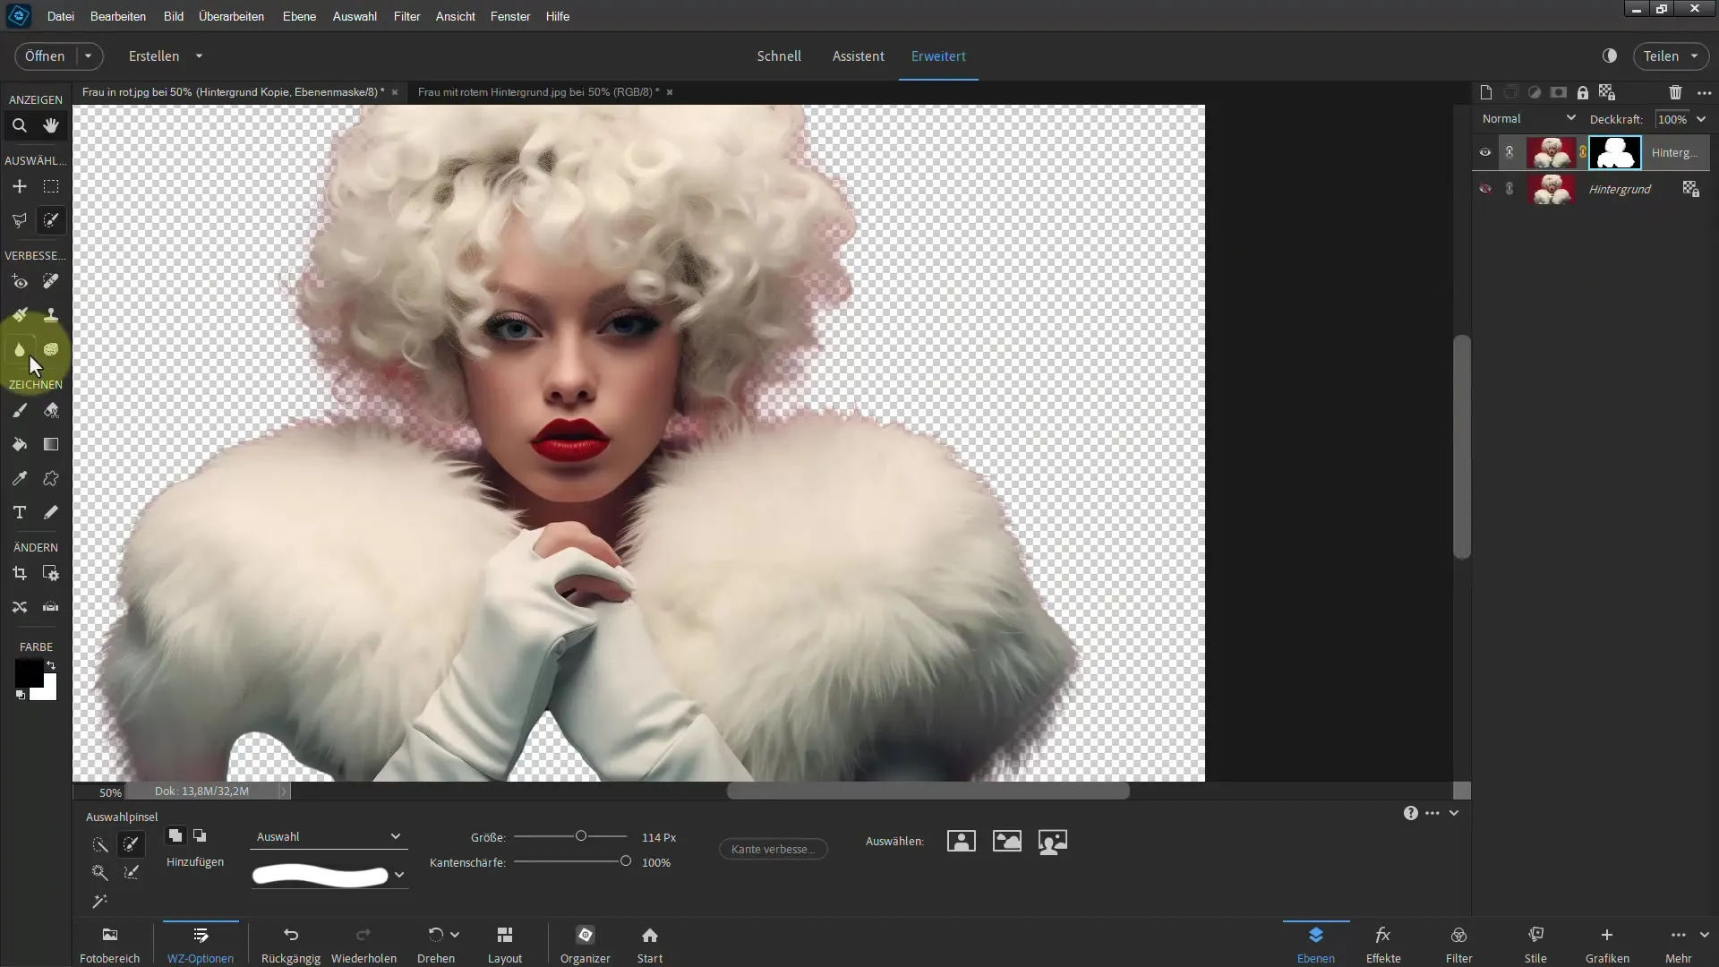Viewport: 1719px width, 967px height.
Task: Swap foreground and background colors
Action: point(51,665)
